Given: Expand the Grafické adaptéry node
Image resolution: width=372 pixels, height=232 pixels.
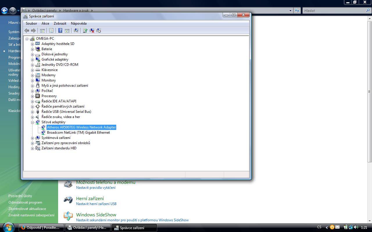Looking at the screenshot, I should (x=33, y=59).
